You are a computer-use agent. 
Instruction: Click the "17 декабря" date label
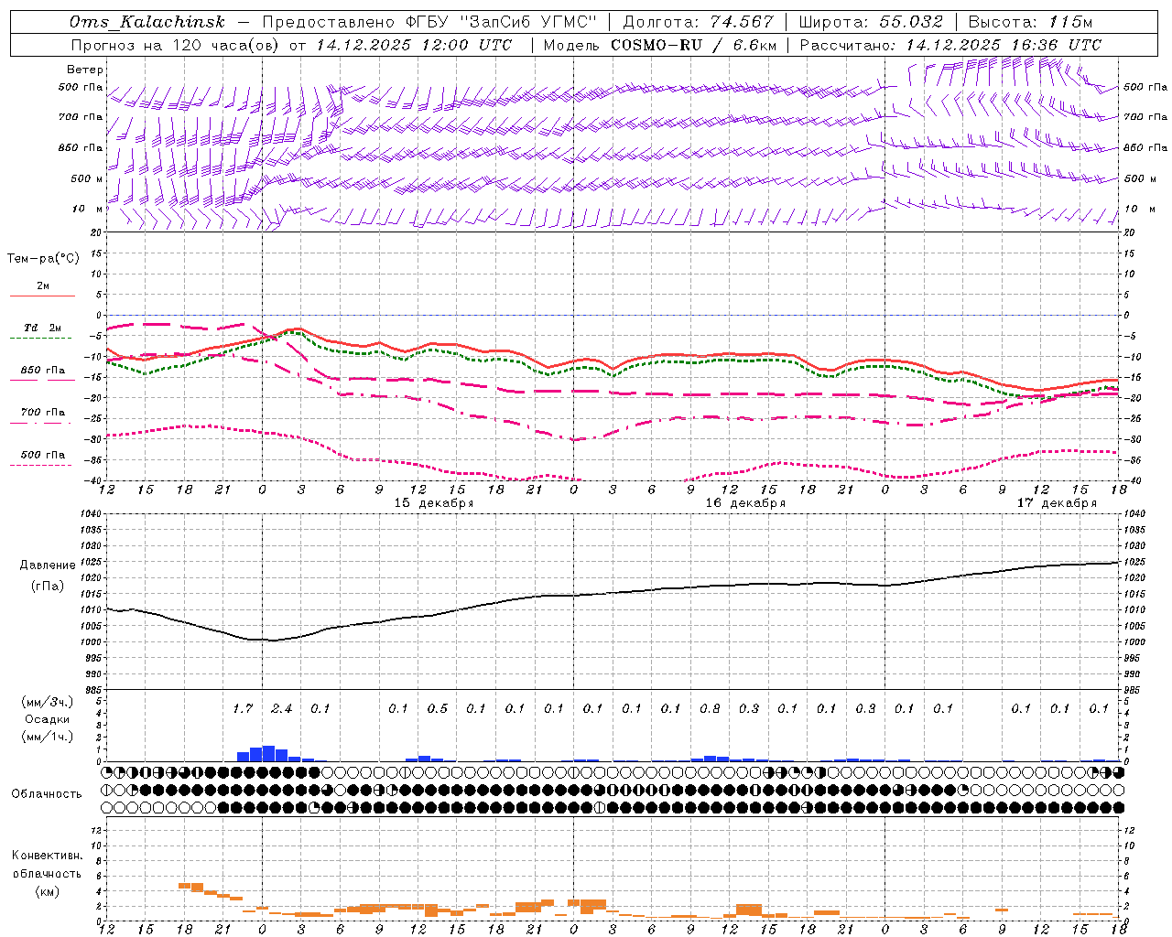pos(1057,503)
